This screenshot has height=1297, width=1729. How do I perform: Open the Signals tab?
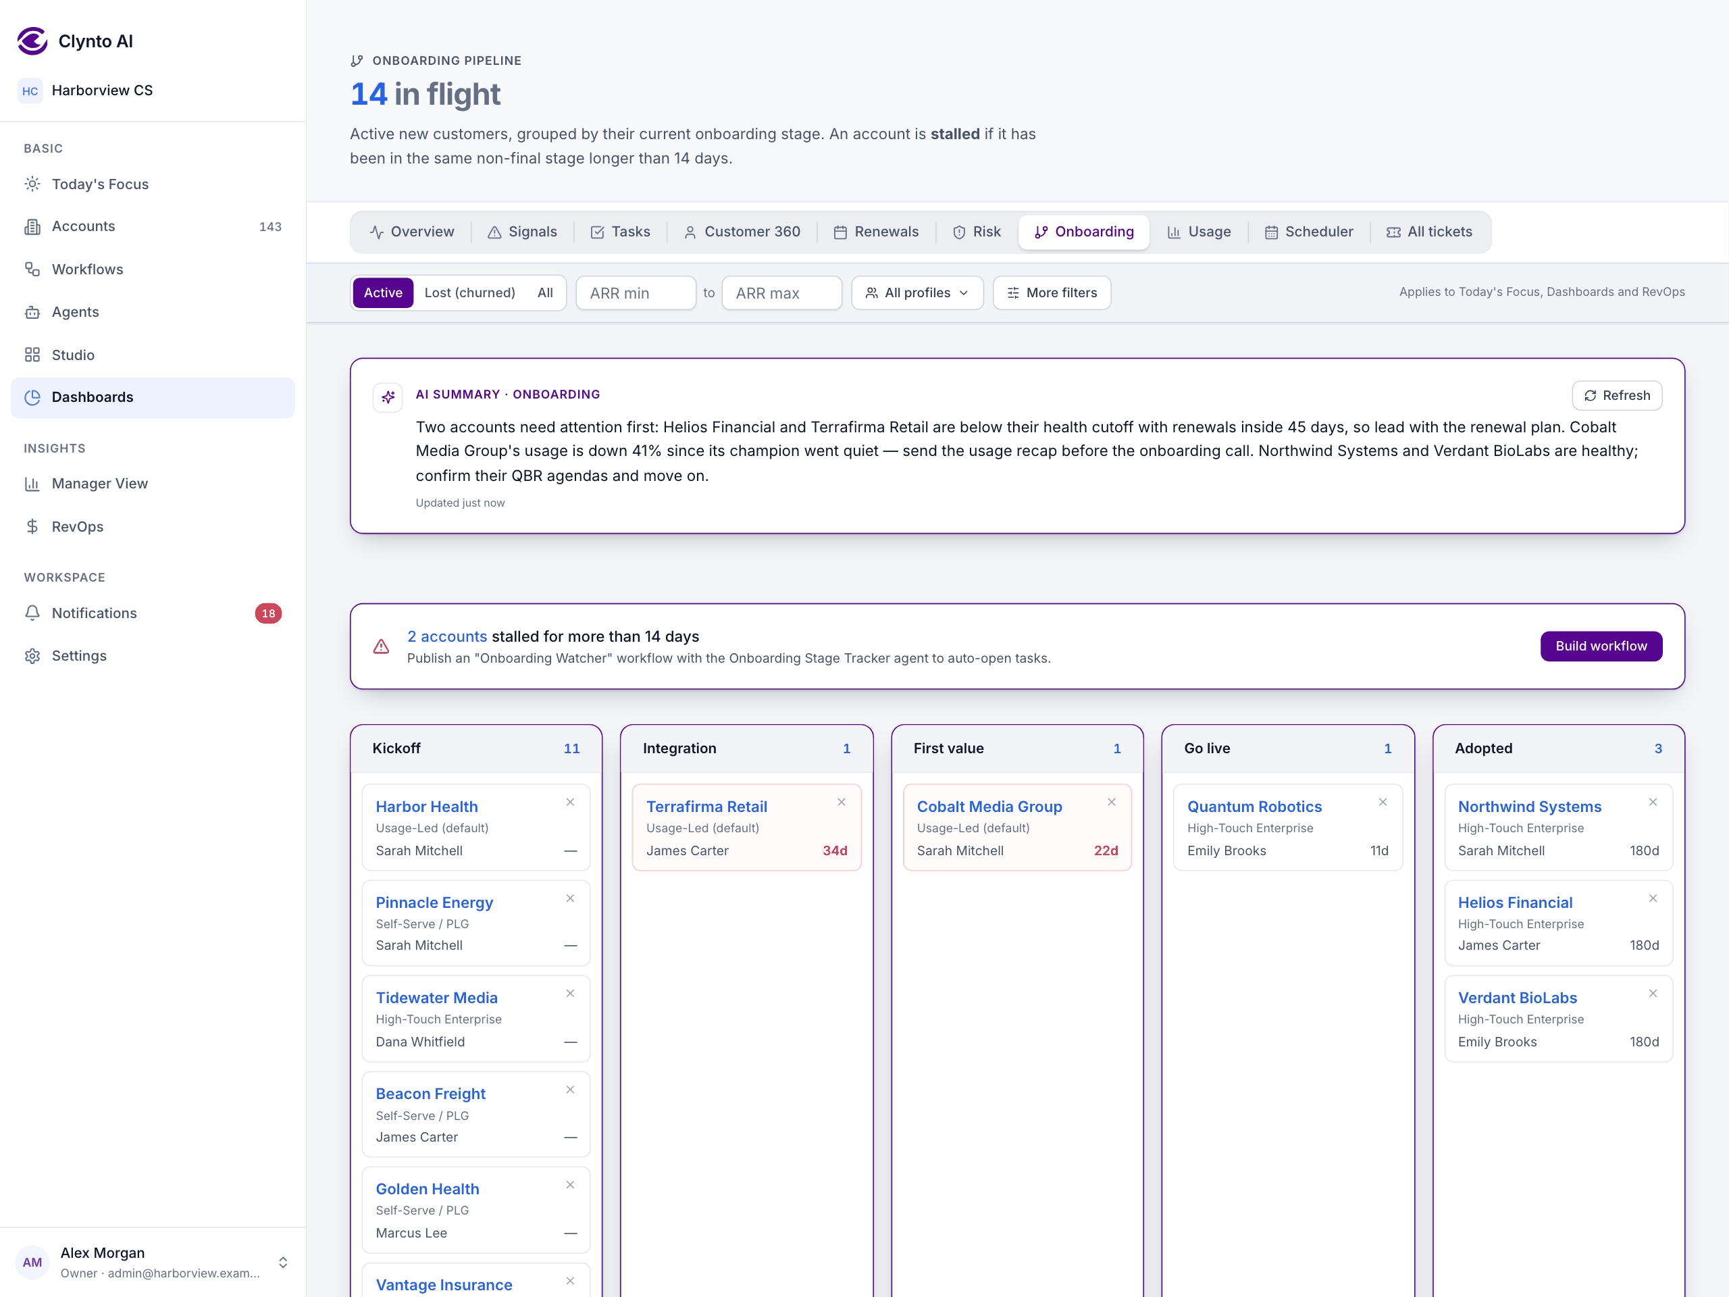coord(522,232)
